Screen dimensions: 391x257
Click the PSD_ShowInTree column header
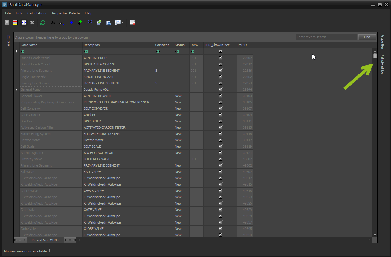tap(220, 45)
